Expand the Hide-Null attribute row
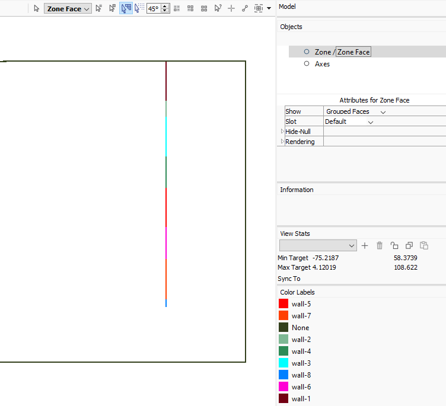Viewport: 446px width, 406px height. [282, 132]
